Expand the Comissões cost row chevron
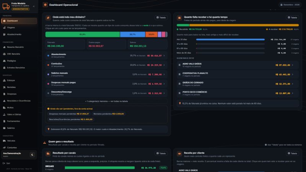Viewport: 306px width, 172px height. click(164, 65)
